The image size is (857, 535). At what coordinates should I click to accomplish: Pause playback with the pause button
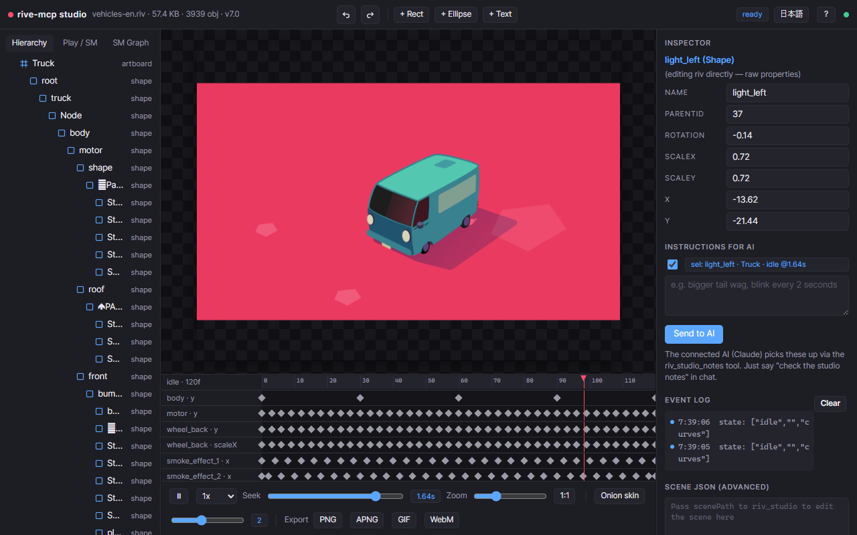(179, 496)
